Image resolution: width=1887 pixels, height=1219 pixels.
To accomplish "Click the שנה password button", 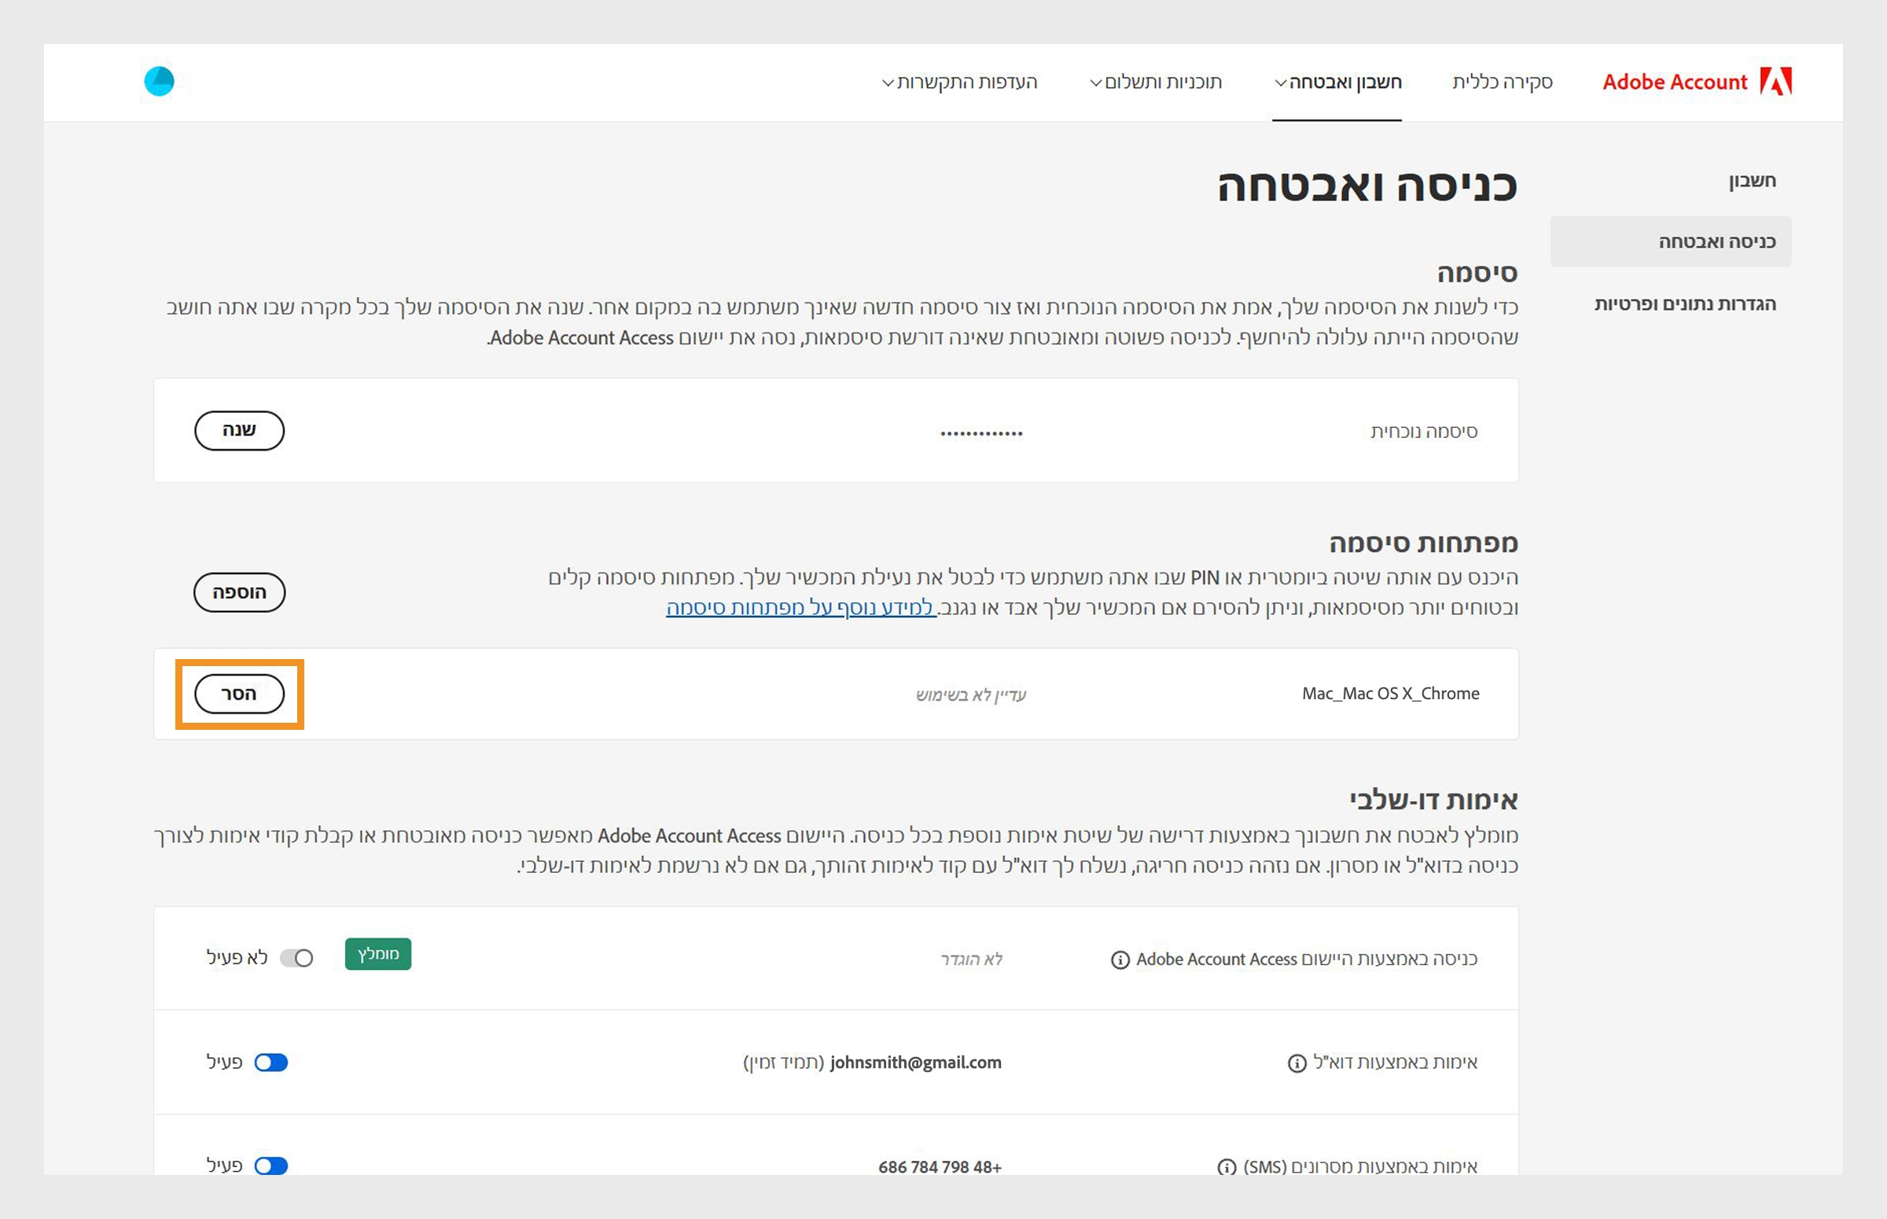I will coord(239,431).
